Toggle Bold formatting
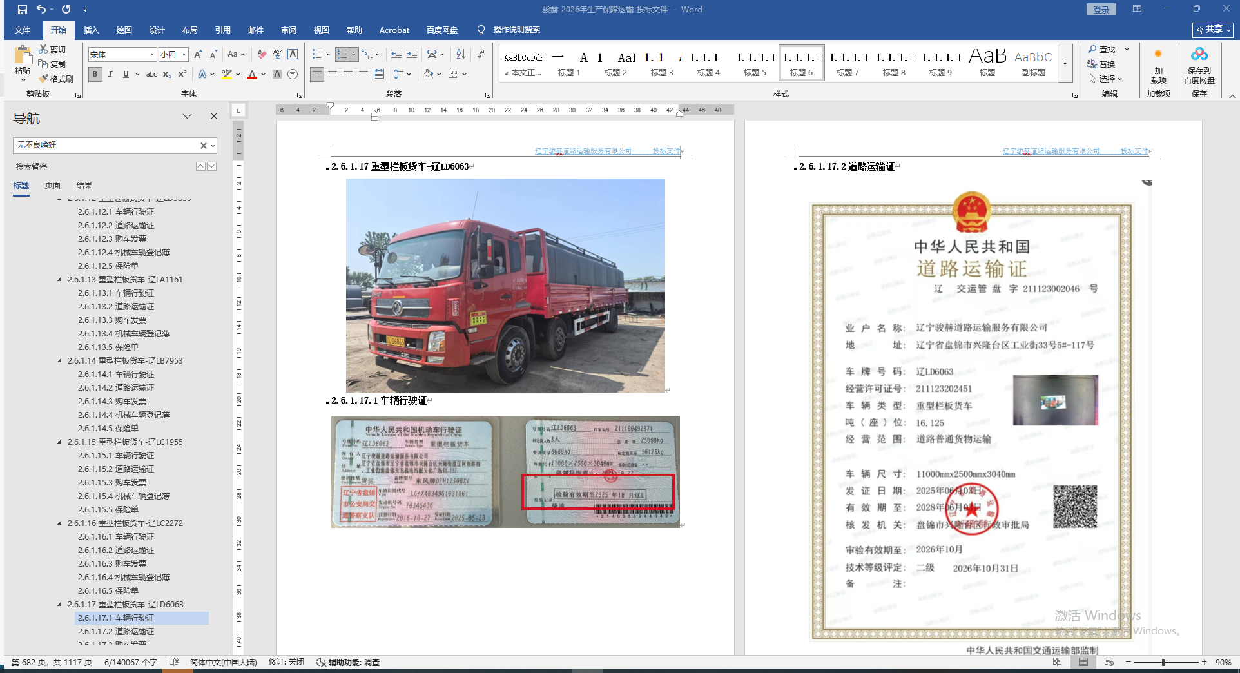 95,74
